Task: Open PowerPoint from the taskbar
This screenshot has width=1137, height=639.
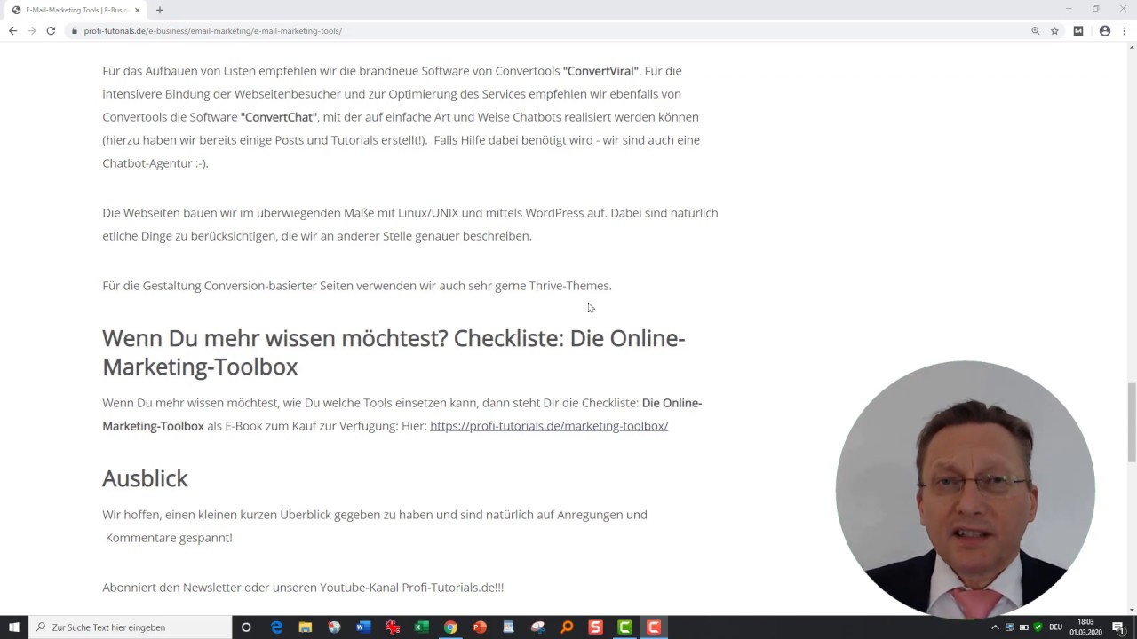Action: pos(480,627)
